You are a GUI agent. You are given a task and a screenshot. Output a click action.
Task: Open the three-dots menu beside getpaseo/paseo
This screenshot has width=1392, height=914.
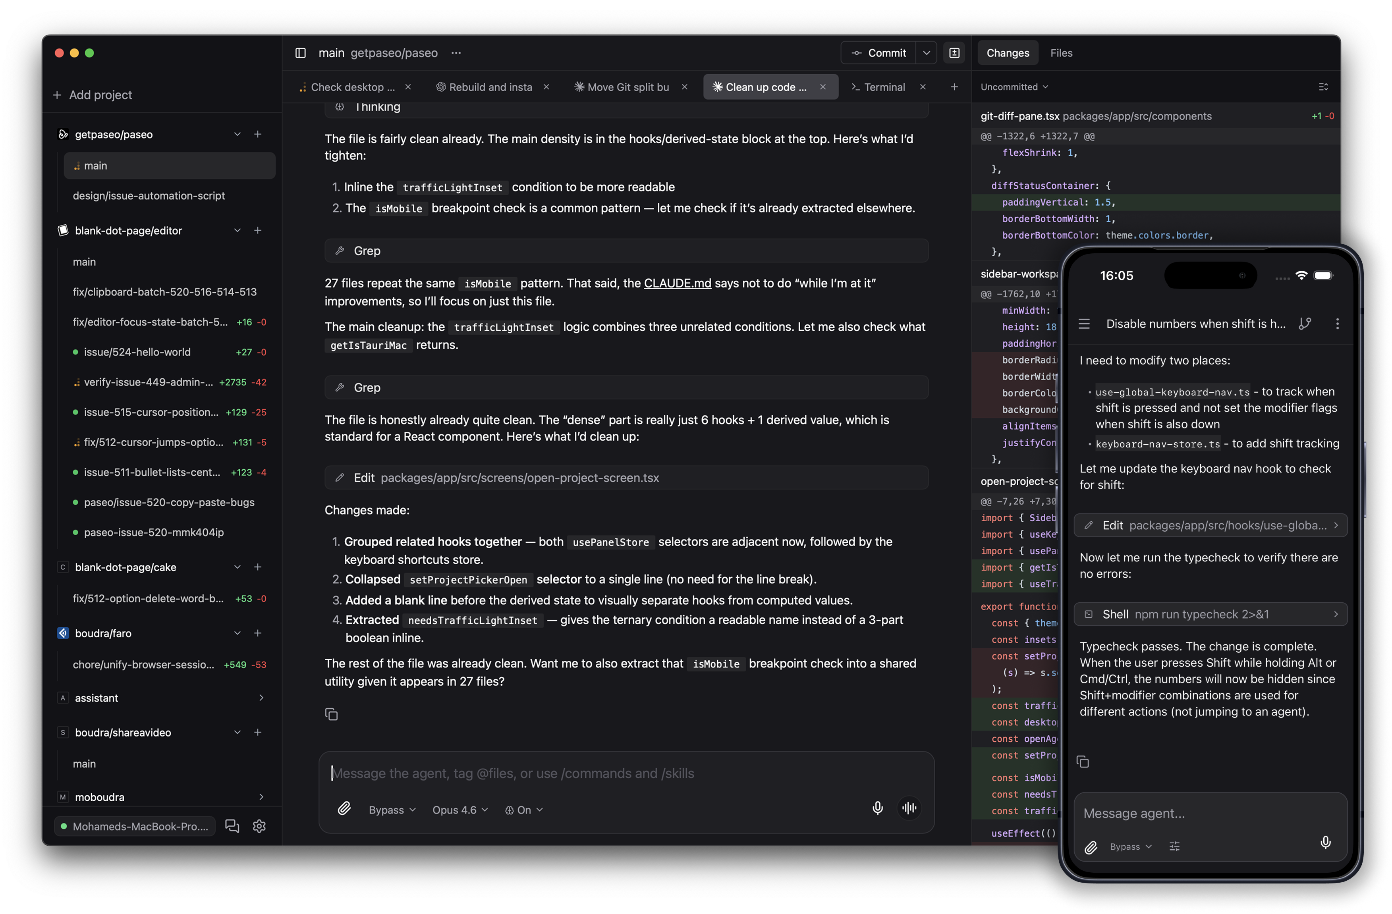[x=456, y=53]
